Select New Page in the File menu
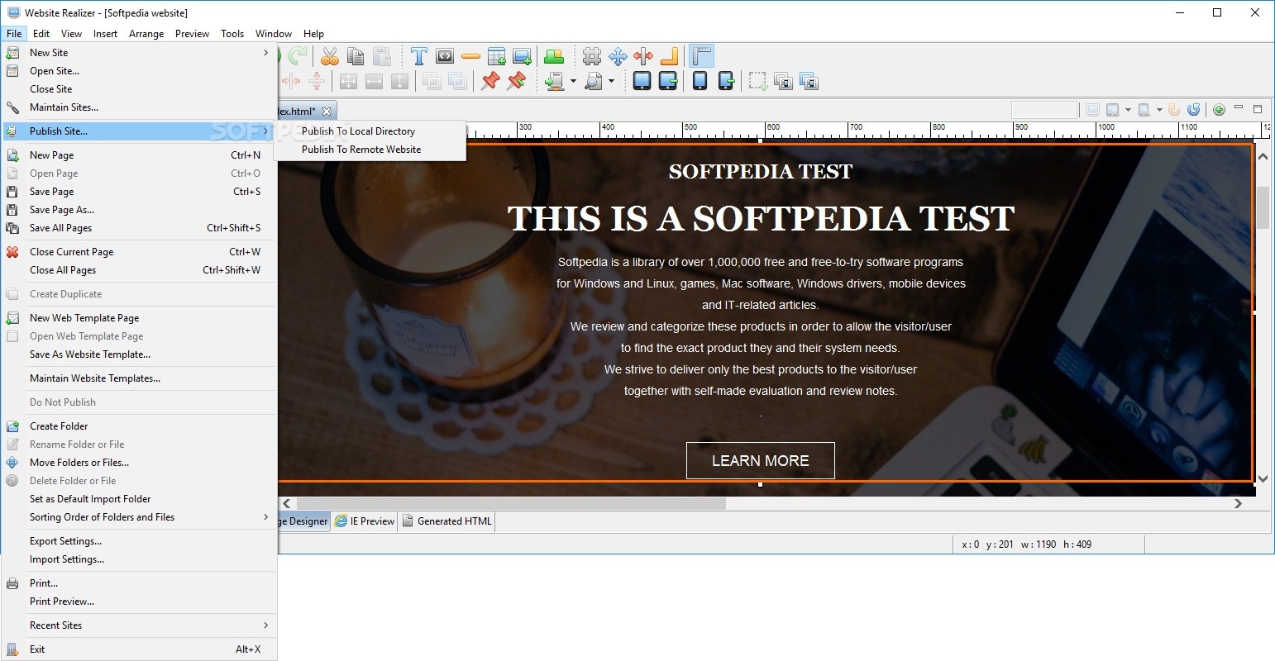 [x=139, y=155]
